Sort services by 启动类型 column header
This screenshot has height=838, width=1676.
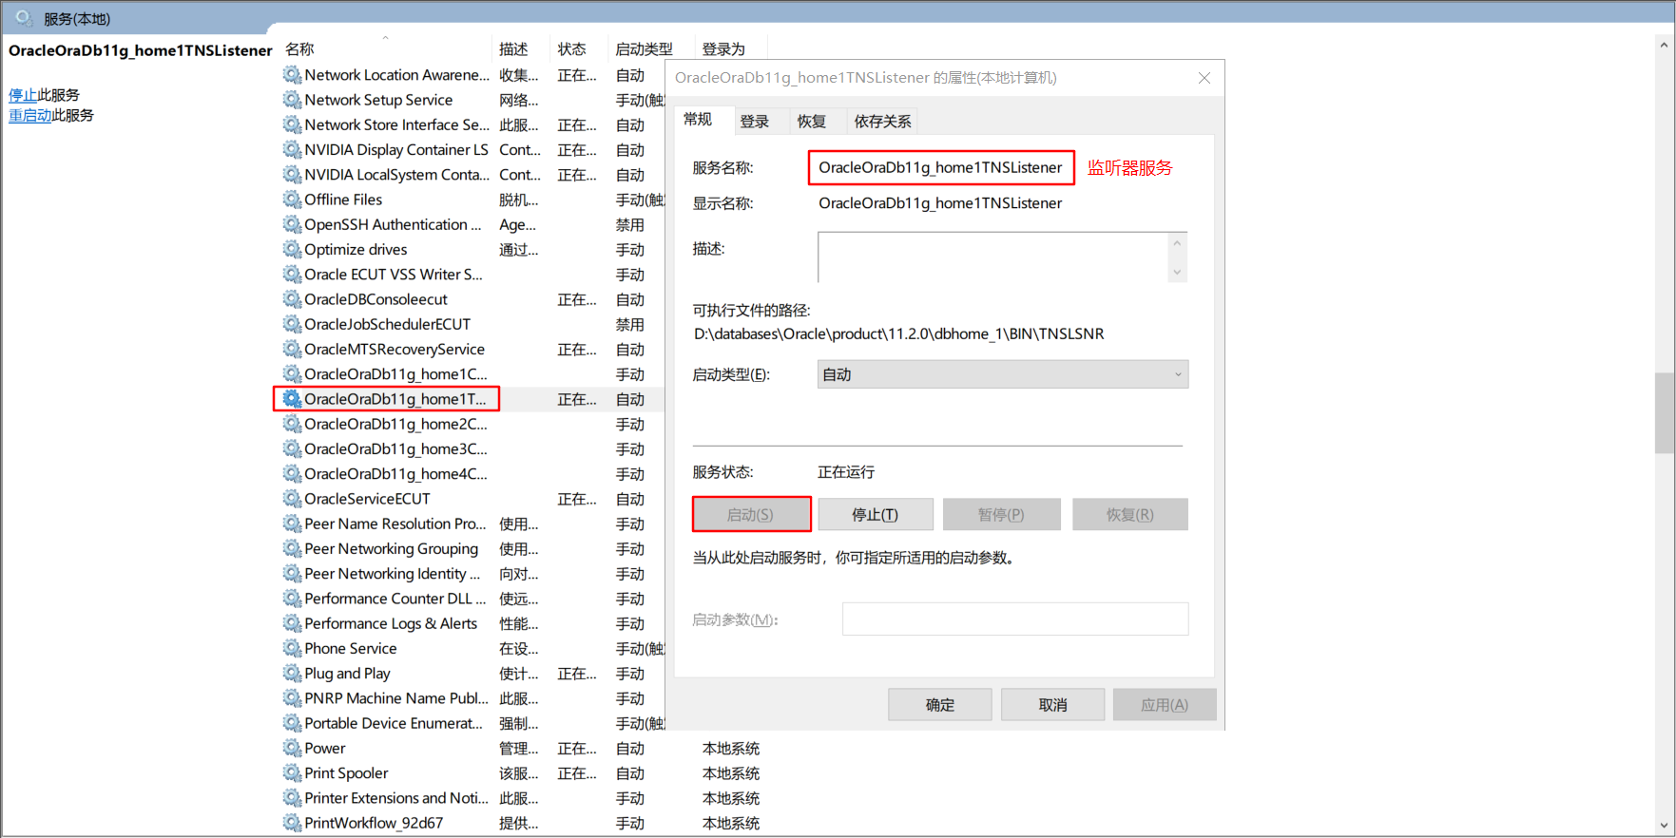click(644, 48)
